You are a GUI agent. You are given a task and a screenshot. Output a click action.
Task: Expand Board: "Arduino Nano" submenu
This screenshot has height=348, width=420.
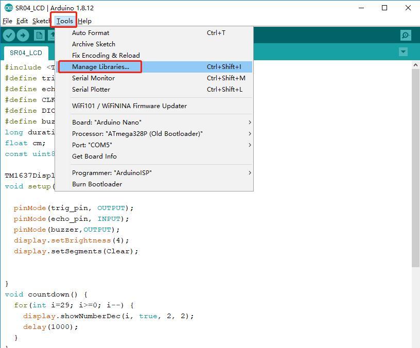[x=154, y=122]
